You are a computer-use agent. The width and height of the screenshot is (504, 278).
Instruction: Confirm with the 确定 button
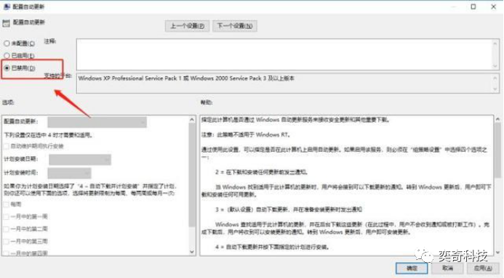pyautogui.click(x=412, y=268)
